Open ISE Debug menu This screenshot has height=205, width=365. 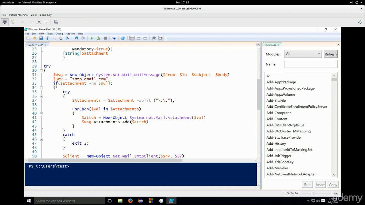pos(59,34)
